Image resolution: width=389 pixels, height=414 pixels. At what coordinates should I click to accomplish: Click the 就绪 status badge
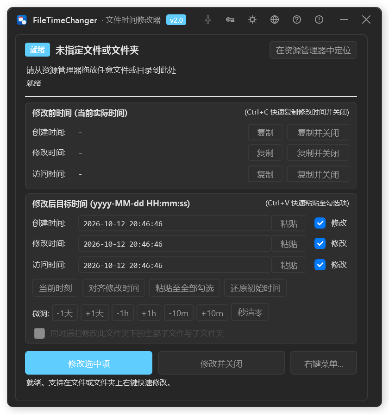(38, 50)
